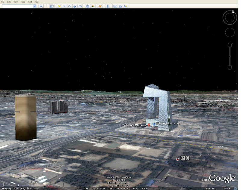Add a new placemark with the pushpin icon
This screenshot has height=190, width=241.
(x=59, y=6)
